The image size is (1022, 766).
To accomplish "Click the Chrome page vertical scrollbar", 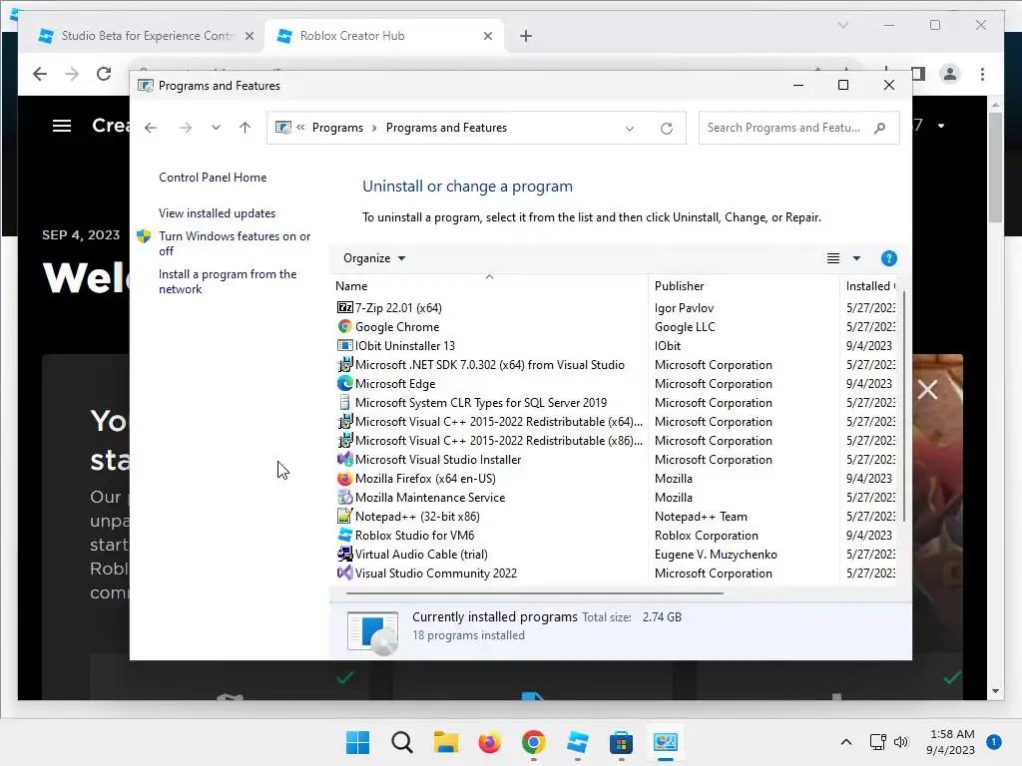I will pos(995,167).
